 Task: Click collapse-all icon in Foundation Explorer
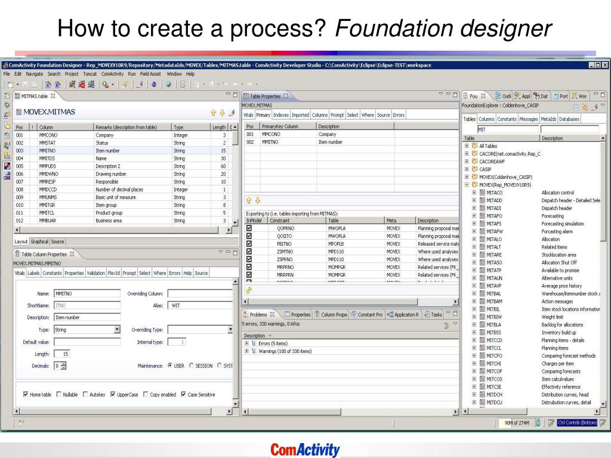point(576,107)
